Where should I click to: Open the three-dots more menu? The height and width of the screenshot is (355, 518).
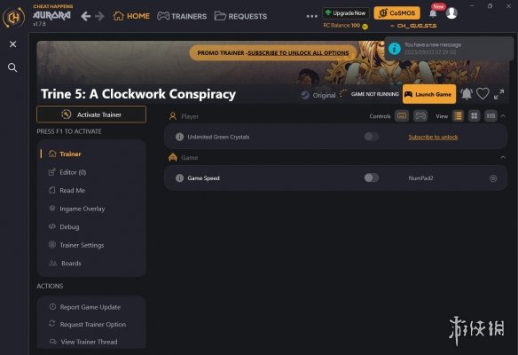(311, 16)
